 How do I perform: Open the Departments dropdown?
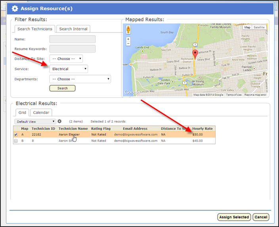coord(80,79)
